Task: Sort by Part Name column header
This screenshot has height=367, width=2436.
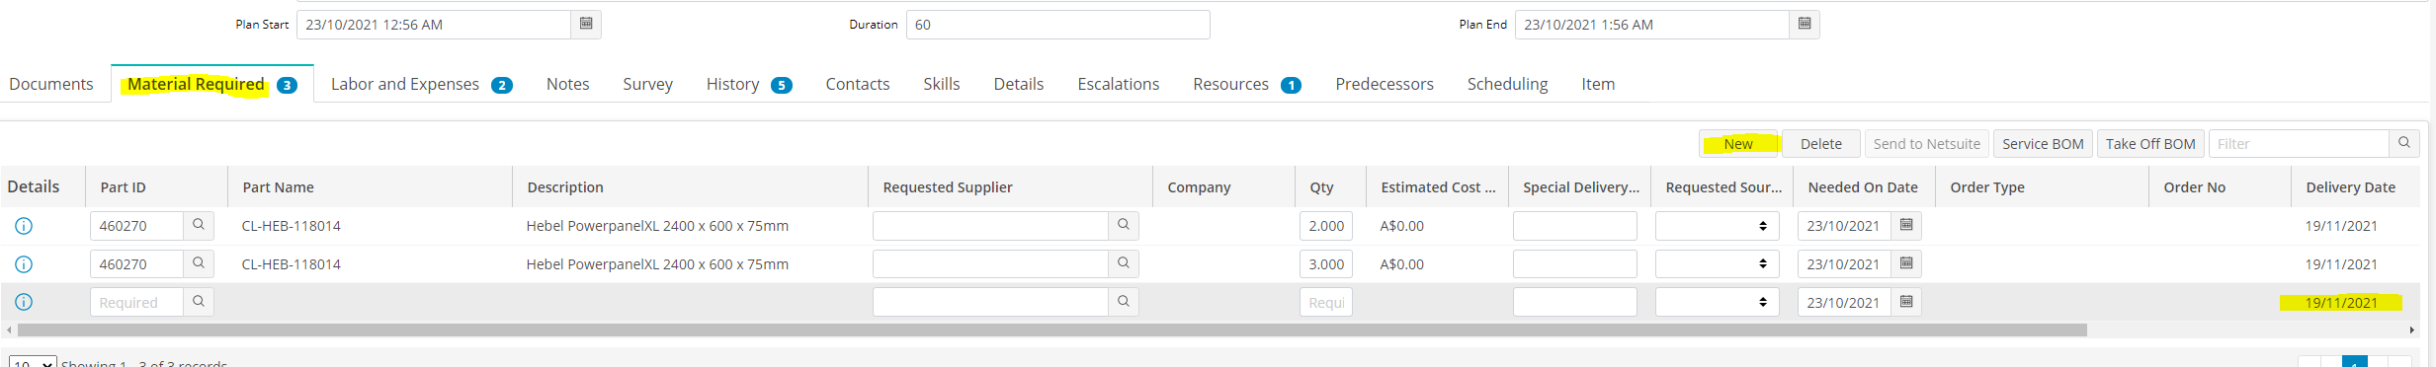Action: tap(278, 186)
